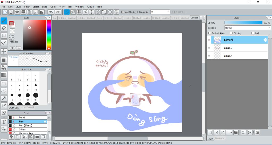Add a new blank layer
The width and height of the screenshot is (272, 145).
pos(210,133)
